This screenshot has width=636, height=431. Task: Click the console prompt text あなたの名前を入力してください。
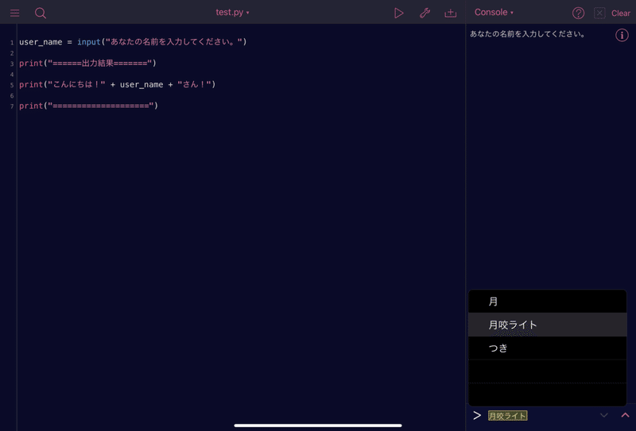click(527, 34)
